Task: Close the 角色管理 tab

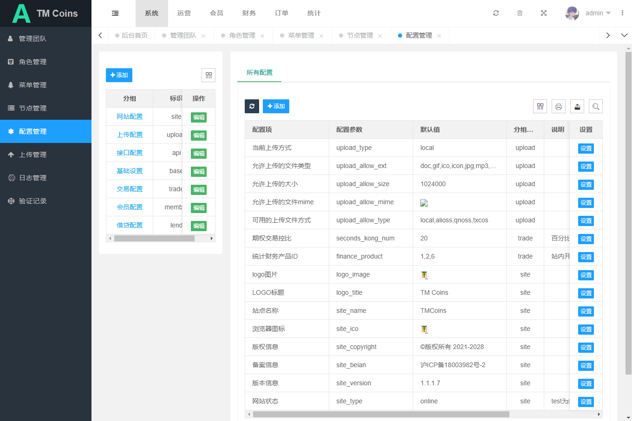Action: click(x=262, y=36)
